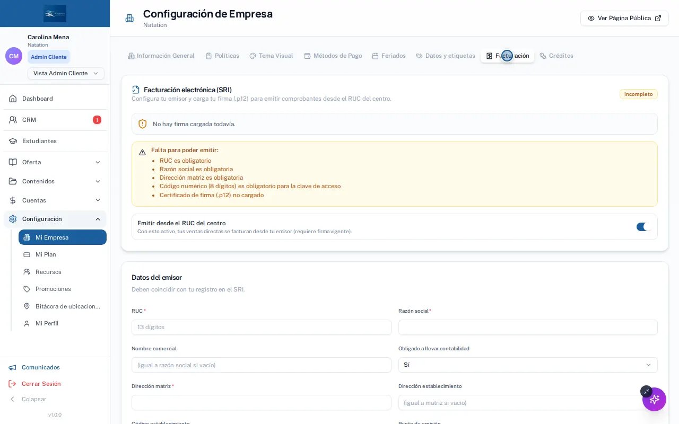
Task: Click the Razón social input field
Action: pyautogui.click(x=528, y=327)
